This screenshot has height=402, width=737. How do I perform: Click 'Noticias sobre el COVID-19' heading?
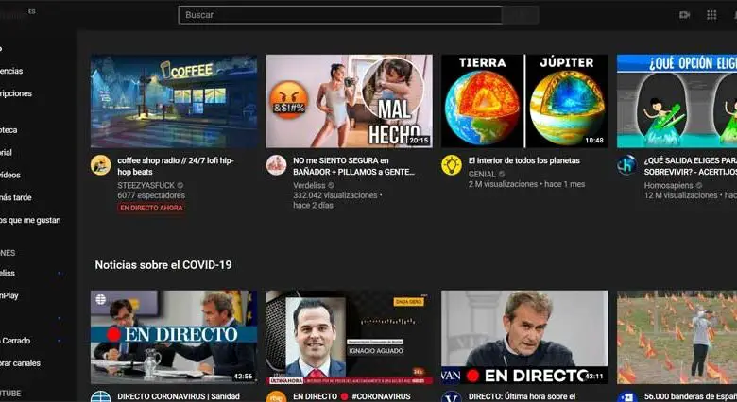[163, 265]
